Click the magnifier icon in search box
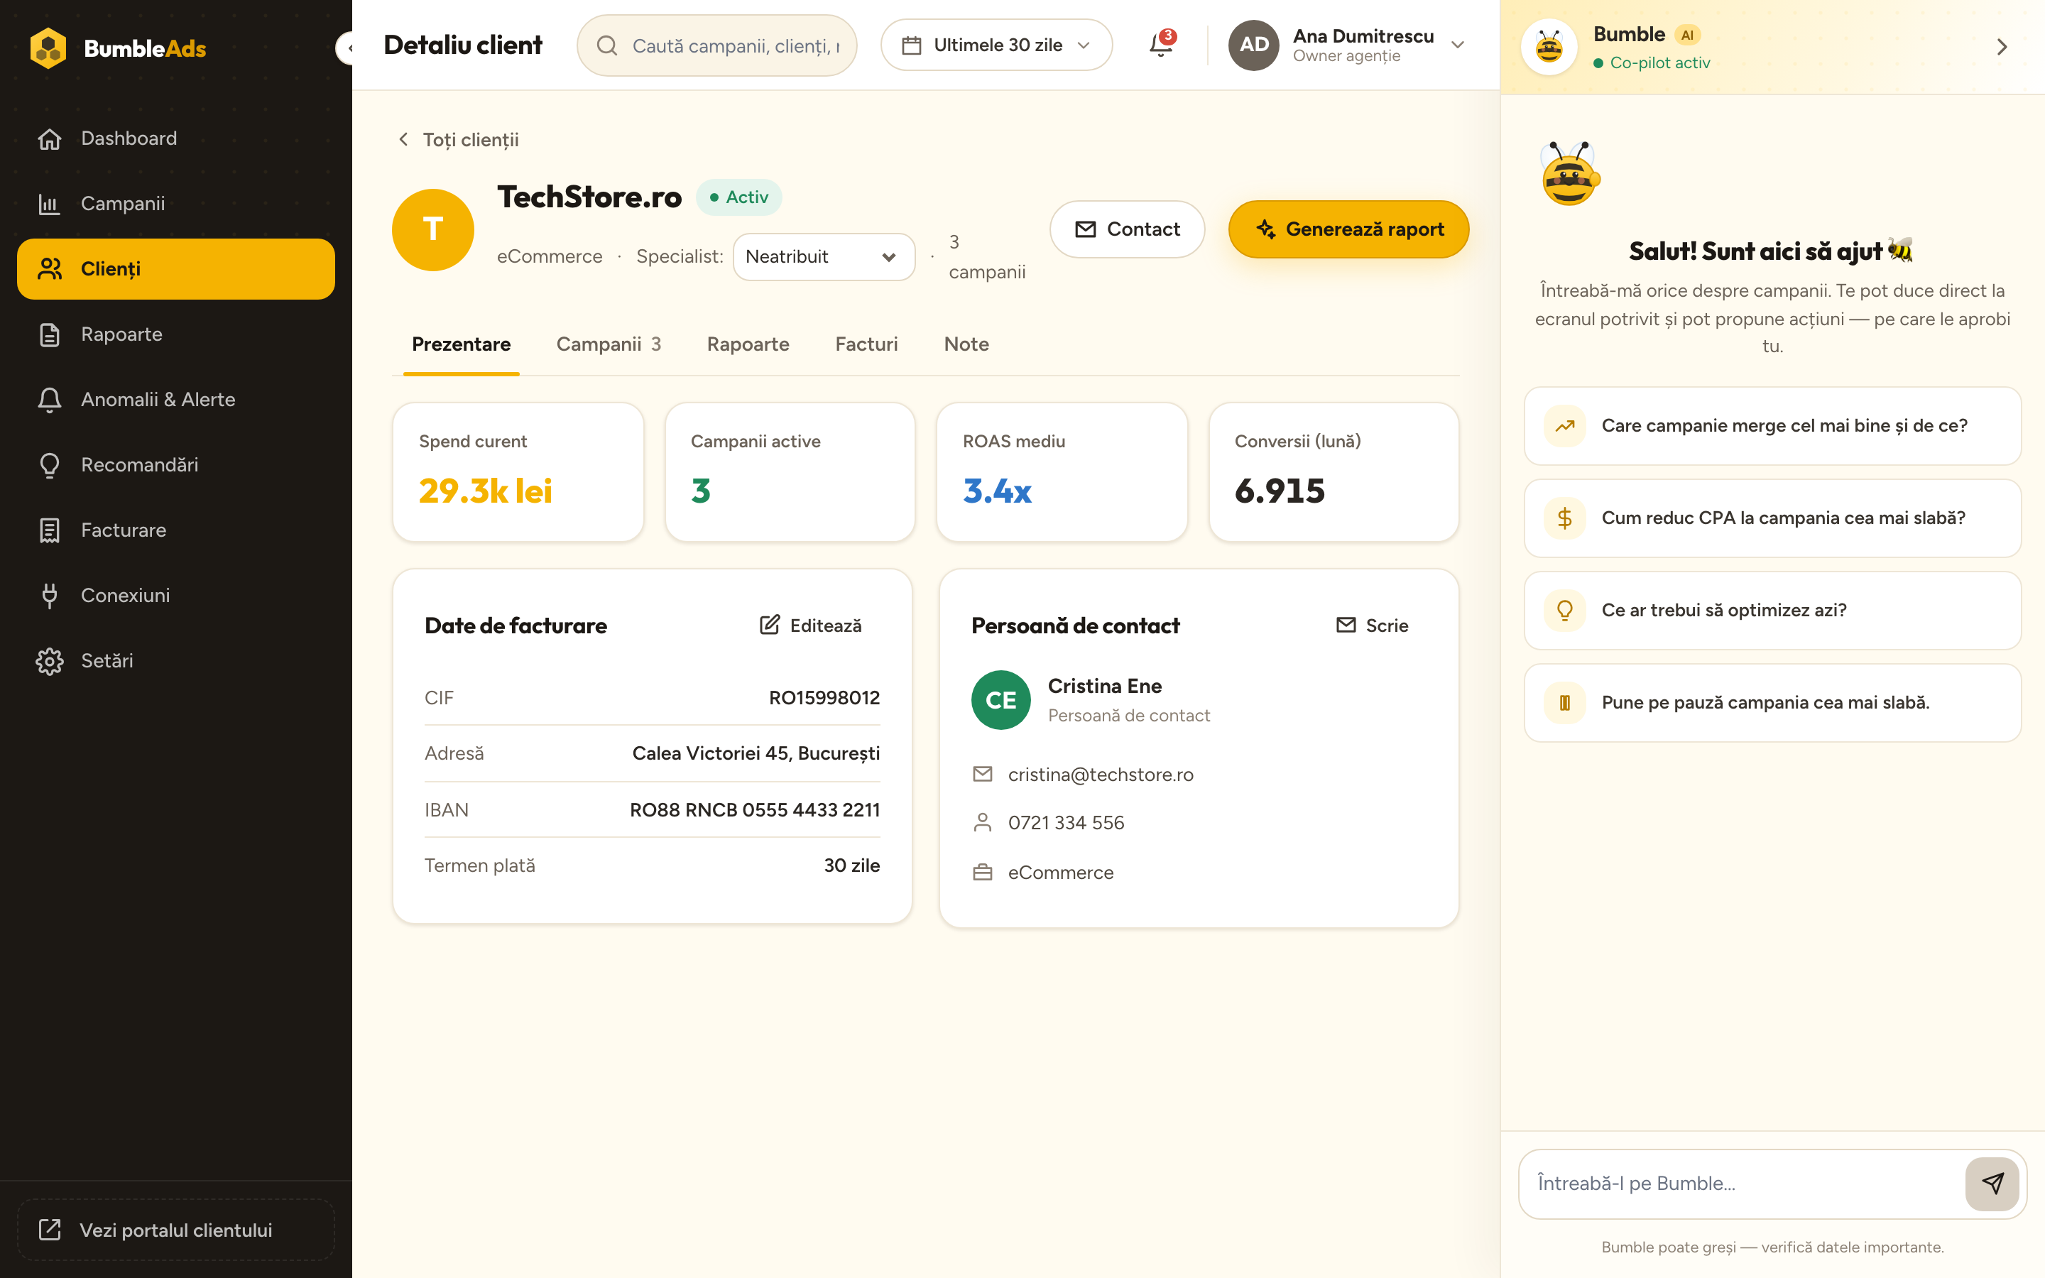This screenshot has height=1278, width=2045. click(x=606, y=45)
